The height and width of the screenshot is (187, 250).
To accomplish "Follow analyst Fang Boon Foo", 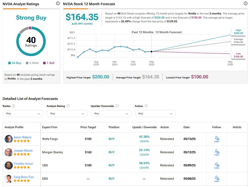I will tap(217, 179).
